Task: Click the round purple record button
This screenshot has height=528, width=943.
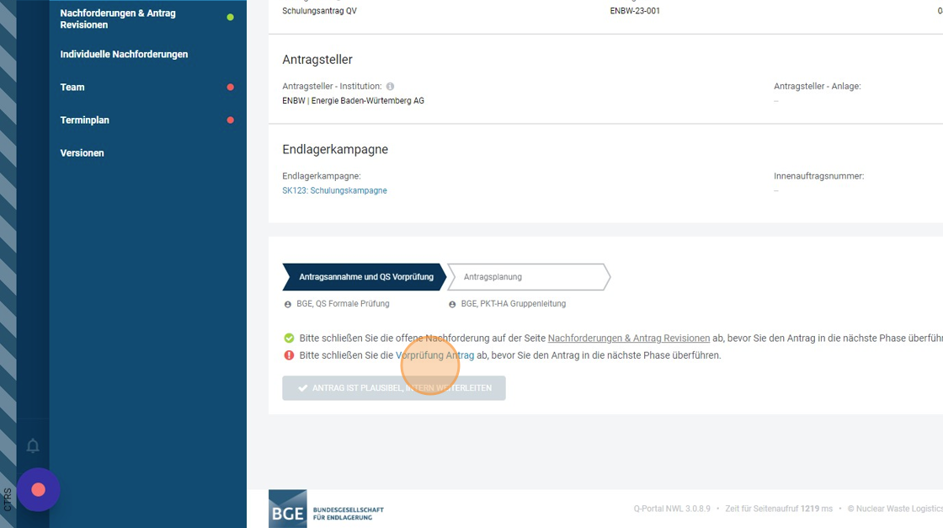Action: click(x=39, y=489)
